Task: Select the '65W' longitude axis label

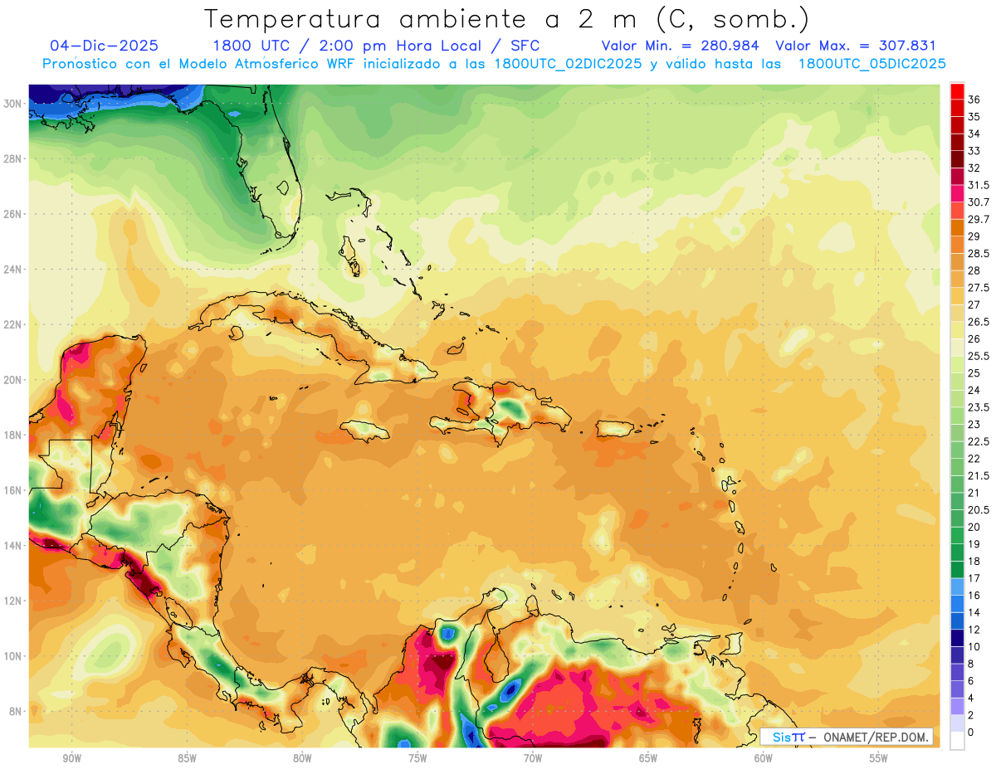Action: point(648,758)
